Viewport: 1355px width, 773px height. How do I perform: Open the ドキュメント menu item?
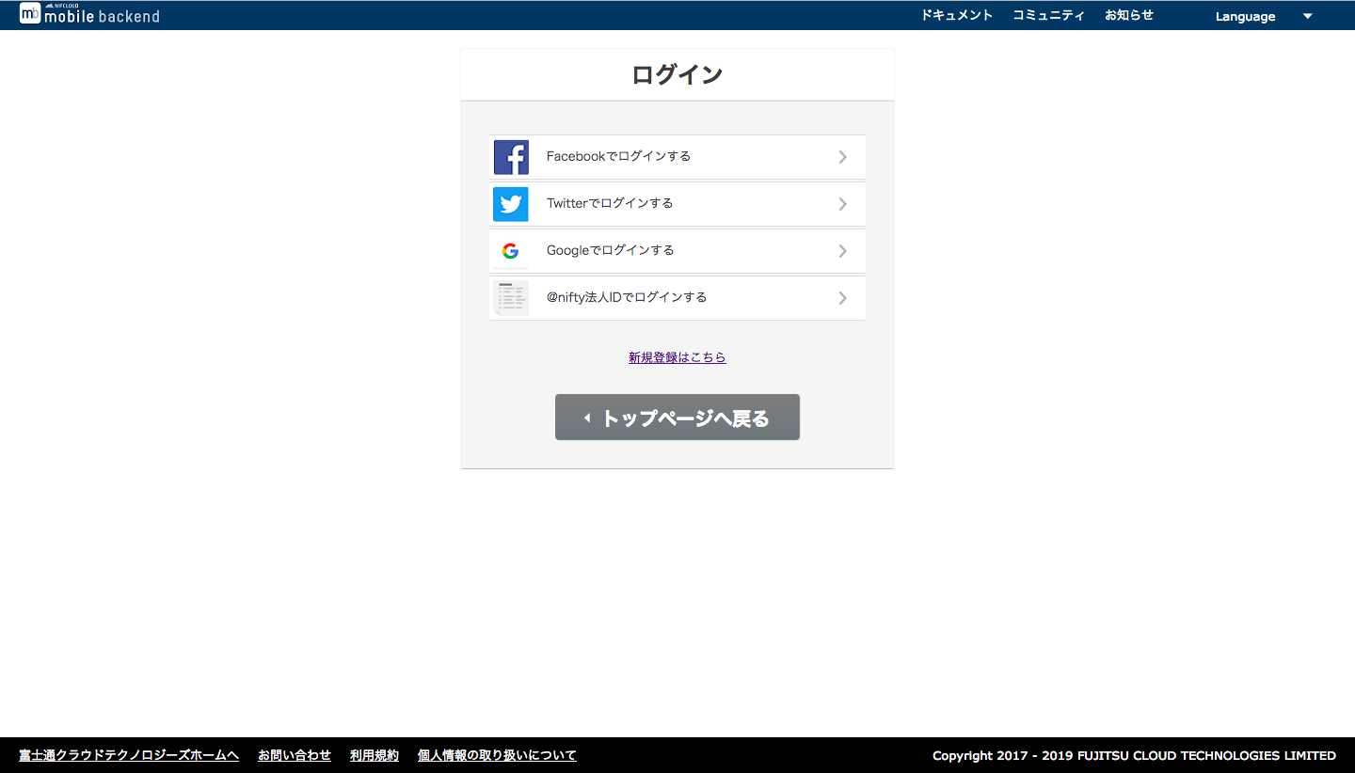coord(957,14)
